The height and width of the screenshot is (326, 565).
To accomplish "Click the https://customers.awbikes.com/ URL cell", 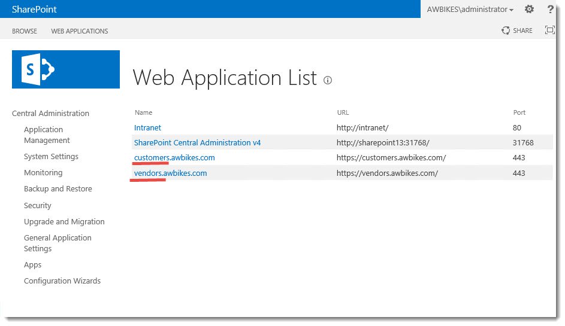I will [391, 157].
